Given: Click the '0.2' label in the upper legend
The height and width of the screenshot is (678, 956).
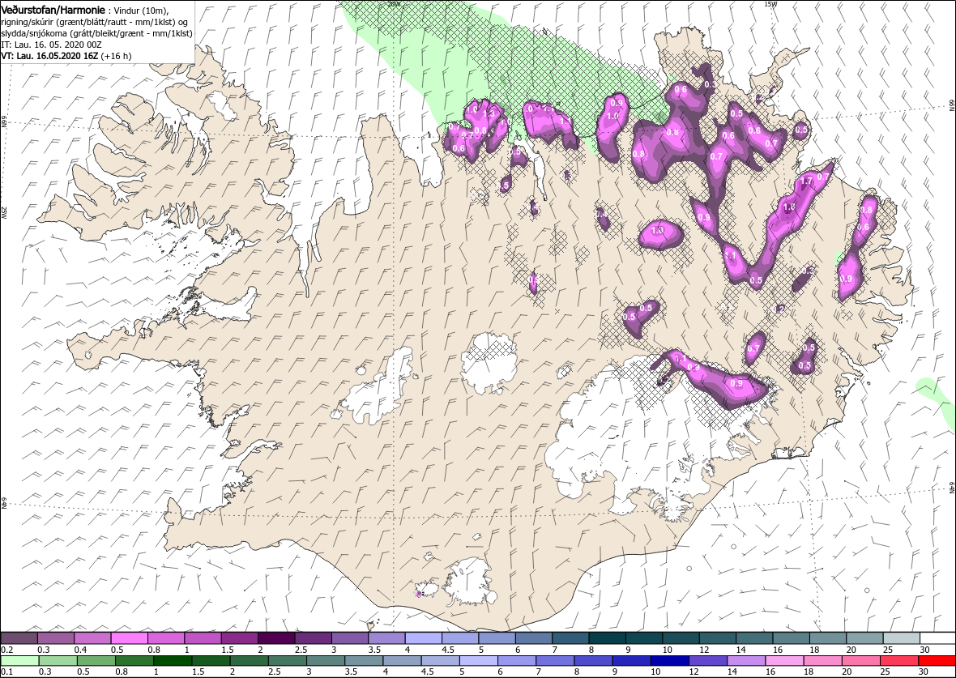Looking at the screenshot, I should pyautogui.click(x=7, y=650).
